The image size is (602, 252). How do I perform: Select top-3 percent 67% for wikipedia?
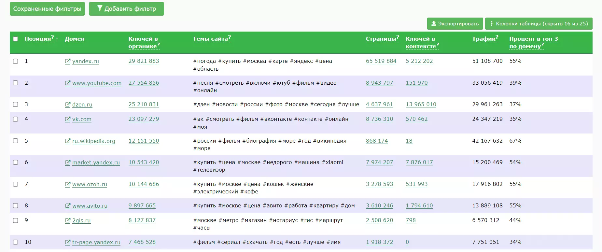pyautogui.click(x=515, y=141)
